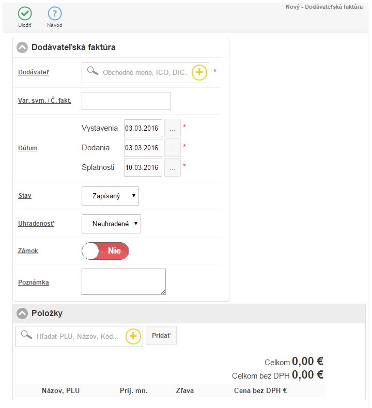Click the Dodávateľ label link
The height and width of the screenshot is (408, 372).
point(34,72)
